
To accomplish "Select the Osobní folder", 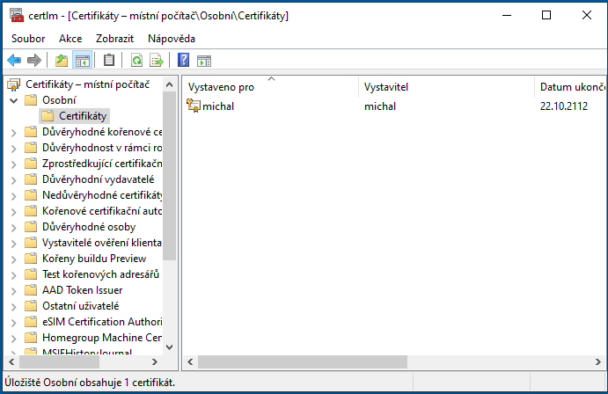I will pyautogui.click(x=50, y=100).
